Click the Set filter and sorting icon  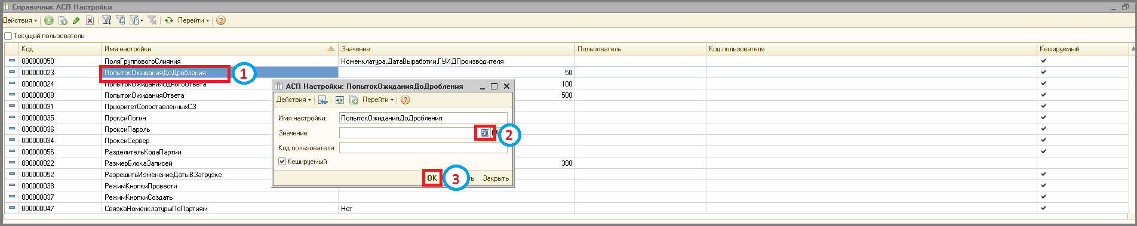(107, 20)
